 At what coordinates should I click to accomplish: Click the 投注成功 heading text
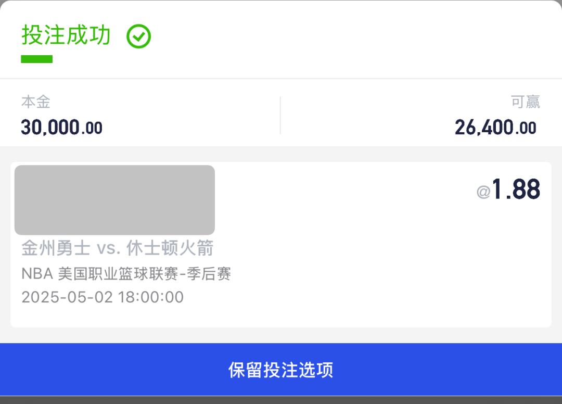[66, 35]
